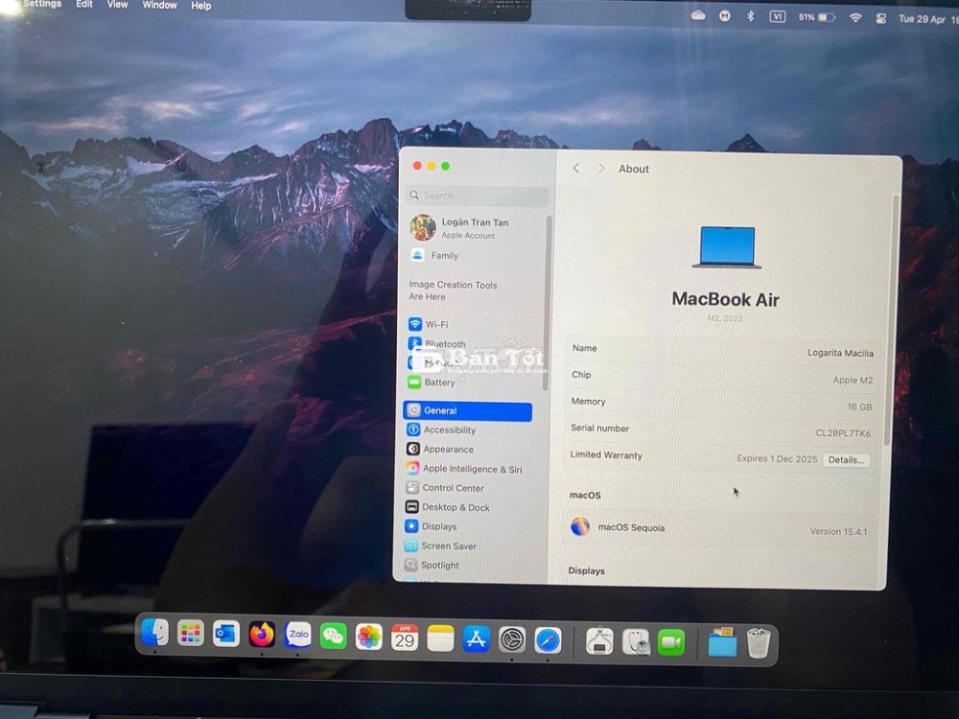Click iCloud status icon in menu bar

pos(698,15)
